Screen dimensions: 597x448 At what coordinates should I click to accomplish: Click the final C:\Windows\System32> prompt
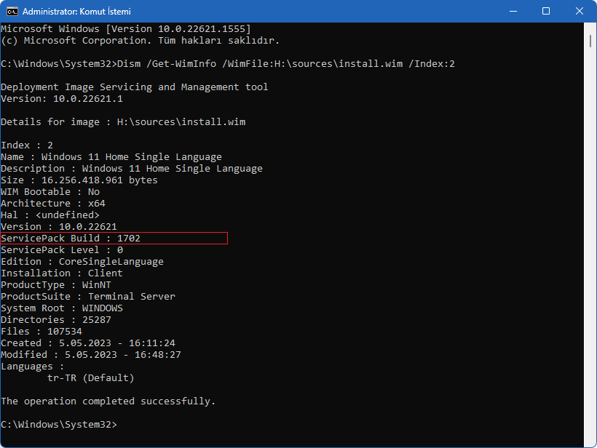59,425
